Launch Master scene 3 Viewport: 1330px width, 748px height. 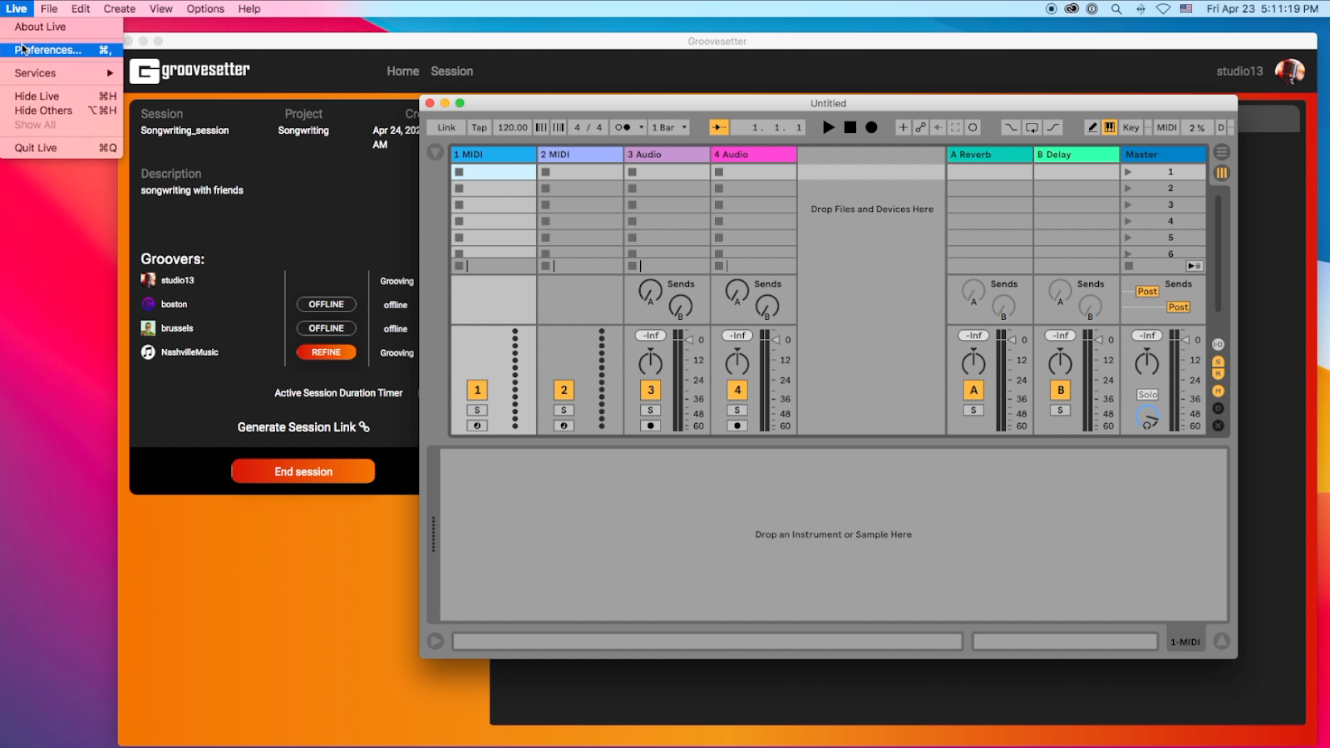click(1128, 204)
